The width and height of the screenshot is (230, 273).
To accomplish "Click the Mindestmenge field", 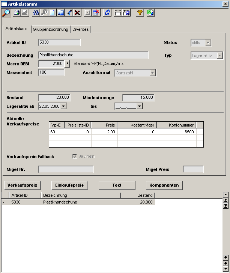I will pyautogui.click(x=139, y=98).
